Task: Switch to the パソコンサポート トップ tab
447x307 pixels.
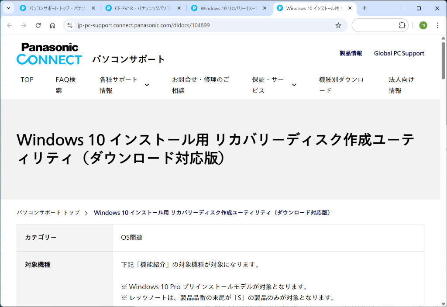Action: pos(58,8)
